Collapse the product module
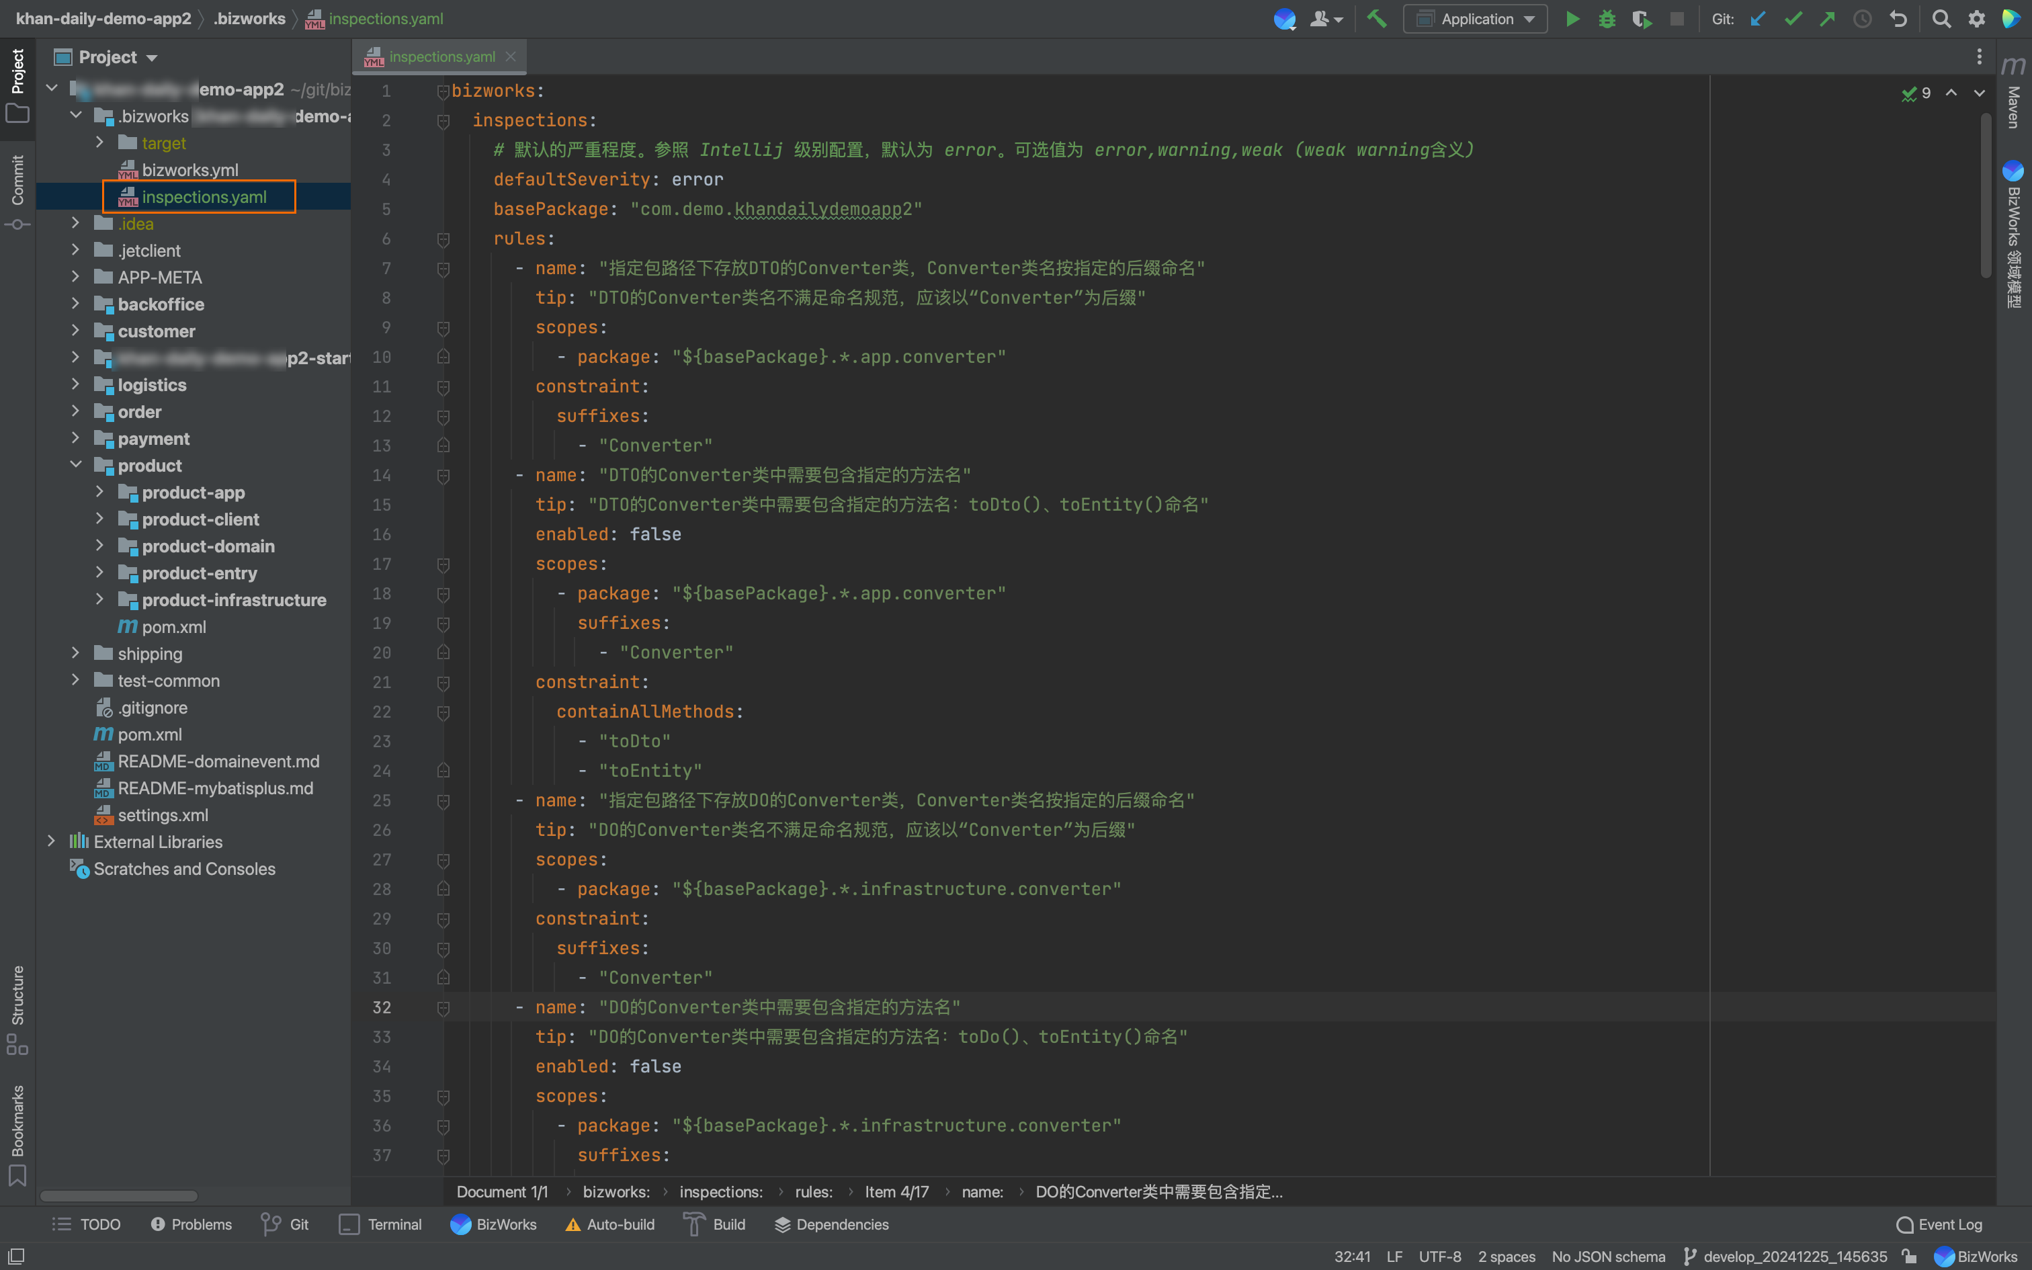2032x1270 pixels. click(75, 465)
